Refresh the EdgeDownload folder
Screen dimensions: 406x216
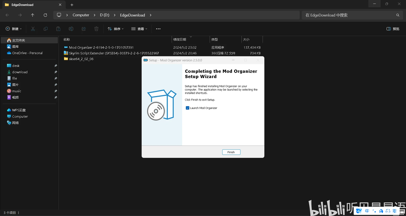coord(45,15)
